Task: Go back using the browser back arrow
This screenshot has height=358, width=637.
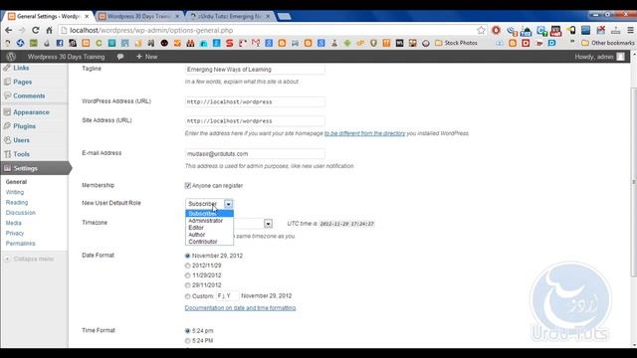Action: point(9,31)
